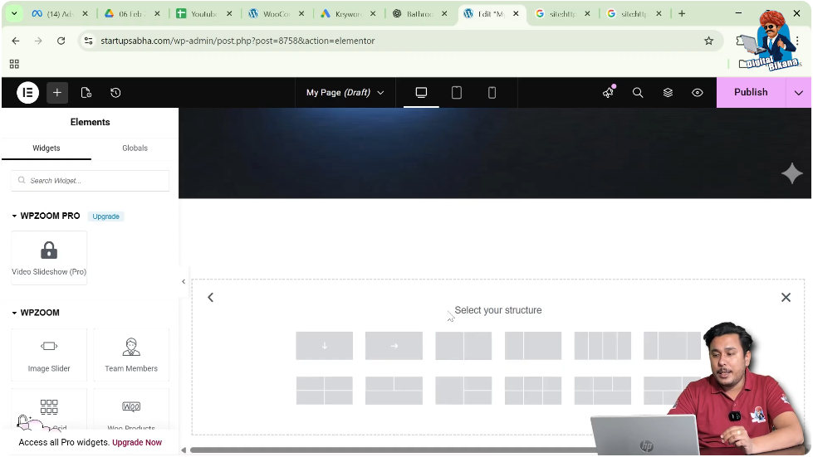The width and height of the screenshot is (813, 457).
Task: Choose the three by two grid structure
Action: [x=533, y=391]
